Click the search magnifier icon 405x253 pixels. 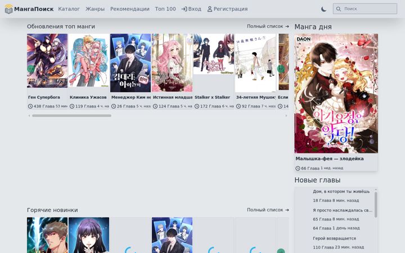(x=339, y=9)
